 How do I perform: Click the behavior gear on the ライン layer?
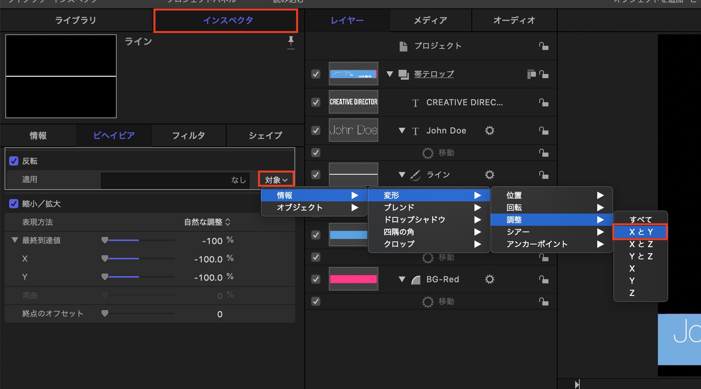pos(490,175)
